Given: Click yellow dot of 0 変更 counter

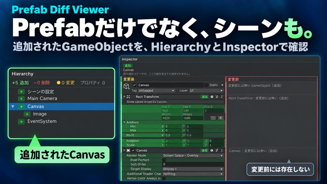Looking at the screenshot, I should coord(59,83).
